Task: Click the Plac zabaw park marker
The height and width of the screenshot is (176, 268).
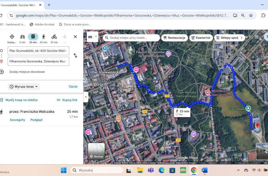Action: pos(248,108)
